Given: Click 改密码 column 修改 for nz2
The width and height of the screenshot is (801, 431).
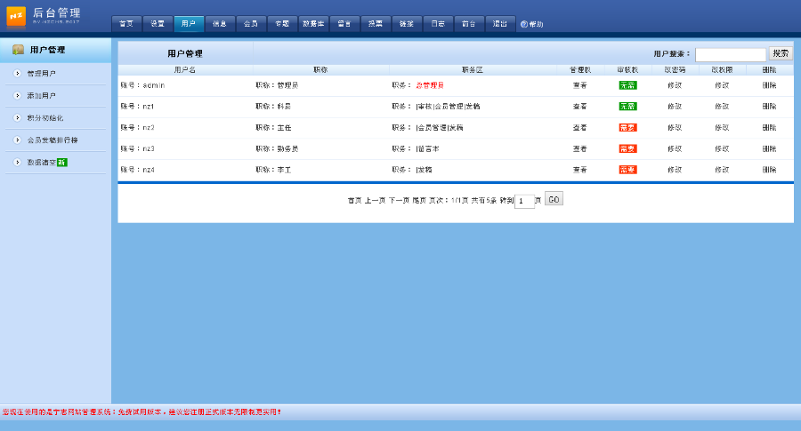Looking at the screenshot, I should coord(675,127).
